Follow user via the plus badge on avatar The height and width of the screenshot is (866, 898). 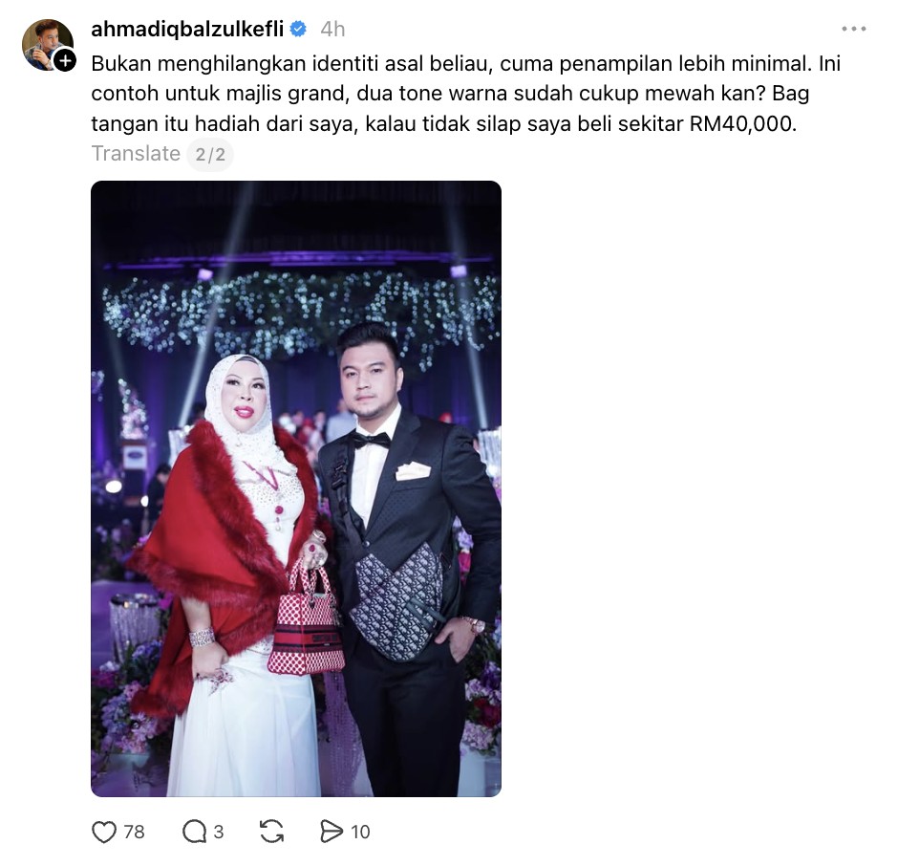pyautogui.click(x=65, y=59)
